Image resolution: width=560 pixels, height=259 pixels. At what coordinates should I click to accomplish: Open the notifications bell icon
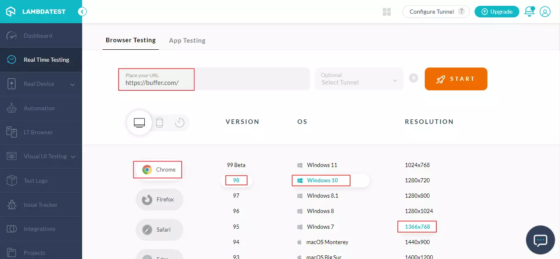[529, 12]
